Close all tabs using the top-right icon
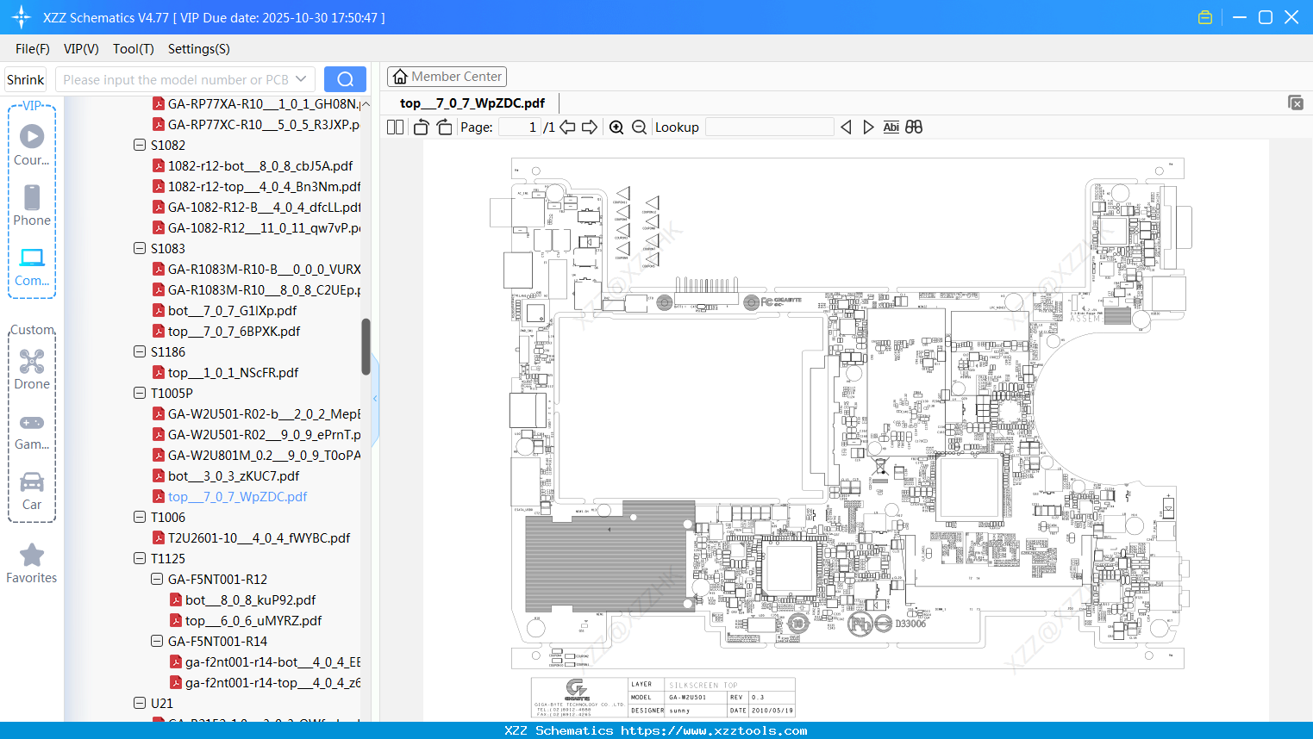The image size is (1313, 739). pyautogui.click(x=1296, y=102)
